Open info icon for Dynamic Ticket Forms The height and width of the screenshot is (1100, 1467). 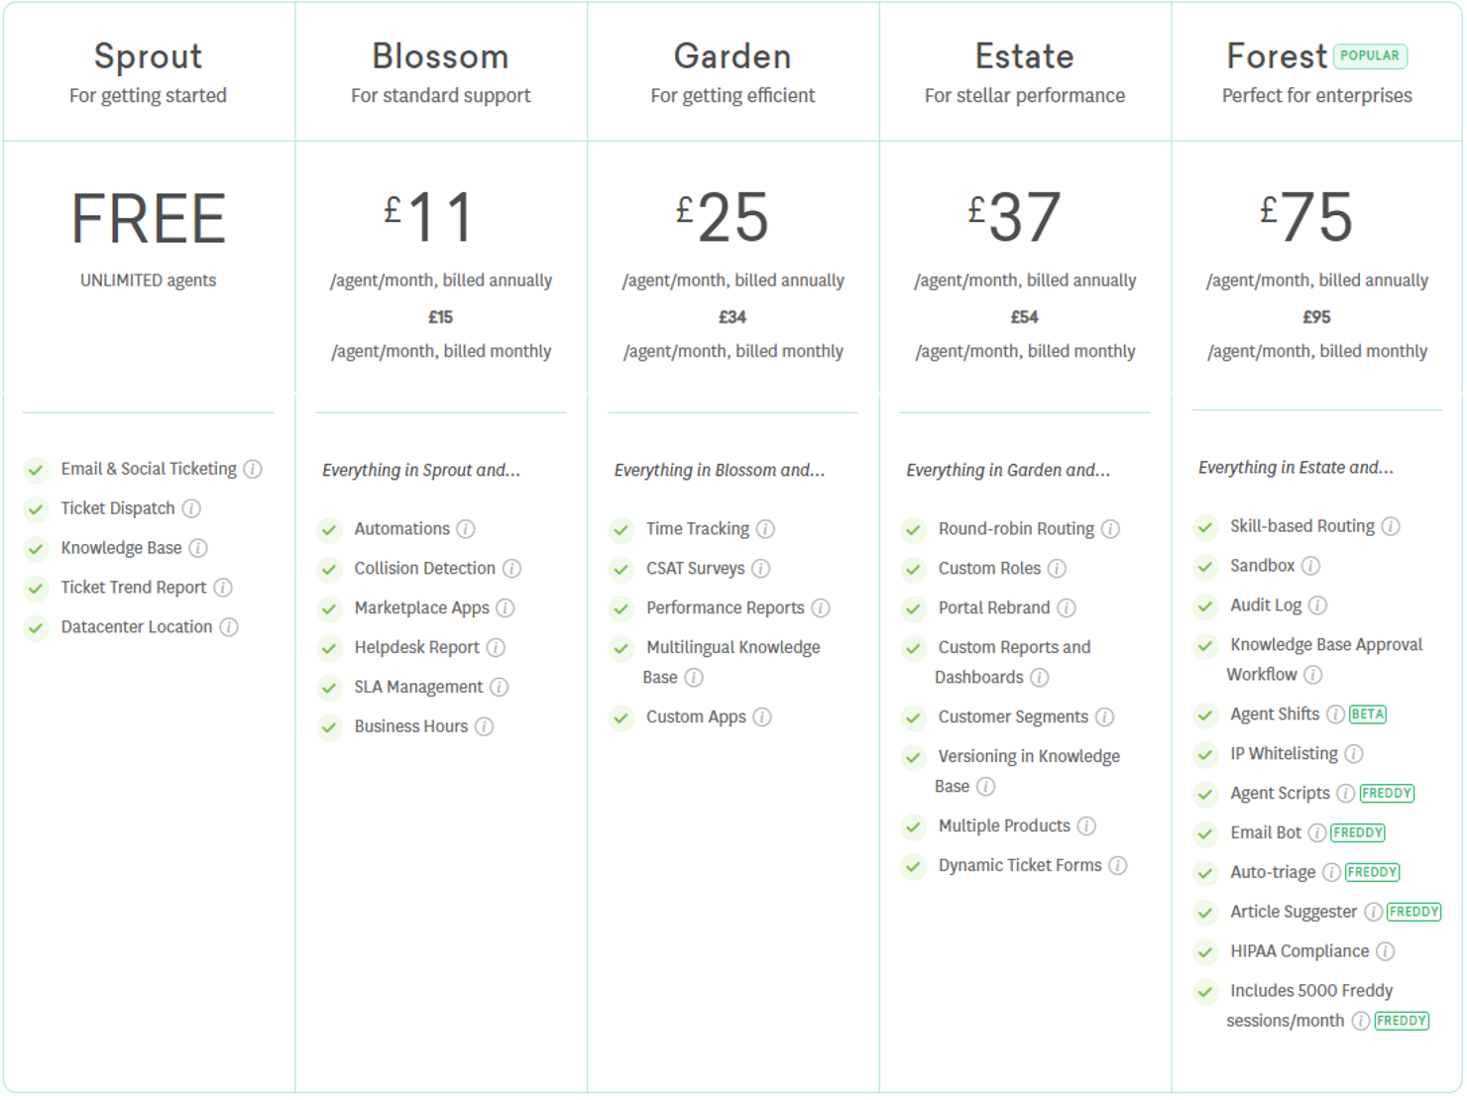(x=1117, y=866)
